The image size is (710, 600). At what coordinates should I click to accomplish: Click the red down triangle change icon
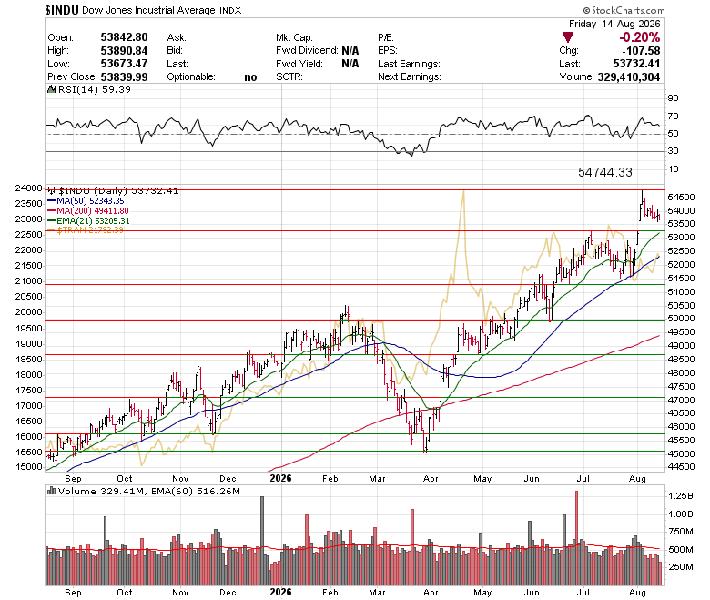click(x=567, y=37)
